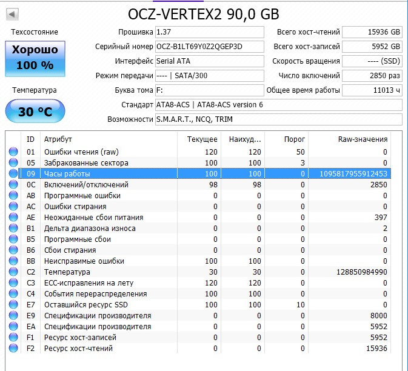The height and width of the screenshot is (371, 408).
Task: Select the Сбои стирания attribute name
Action: click(70, 250)
